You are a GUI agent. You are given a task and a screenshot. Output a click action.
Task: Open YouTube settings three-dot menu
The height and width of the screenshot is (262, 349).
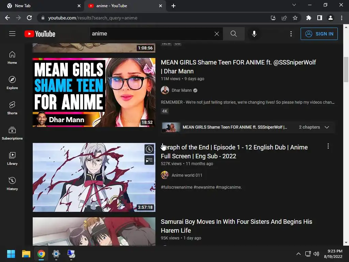[x=291, y=34]
